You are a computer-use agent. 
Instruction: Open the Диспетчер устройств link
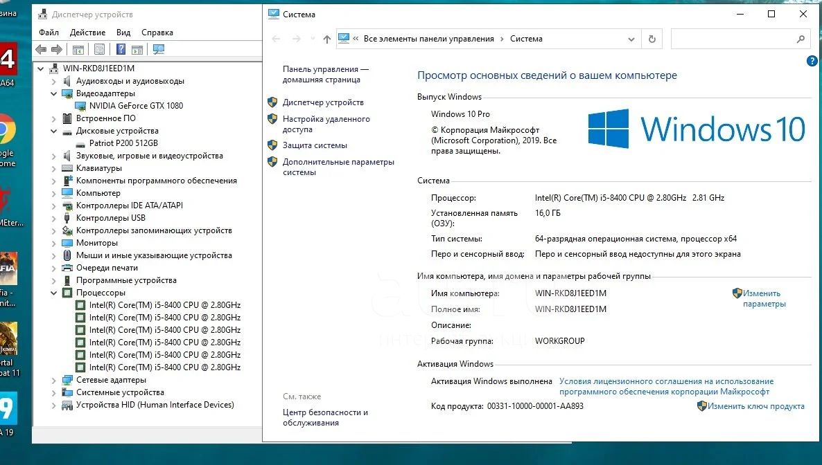(323, 102)
